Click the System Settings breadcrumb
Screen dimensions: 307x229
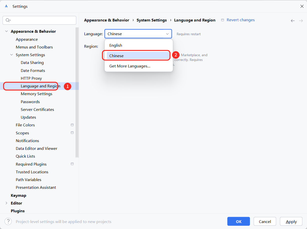click(152, 20)
